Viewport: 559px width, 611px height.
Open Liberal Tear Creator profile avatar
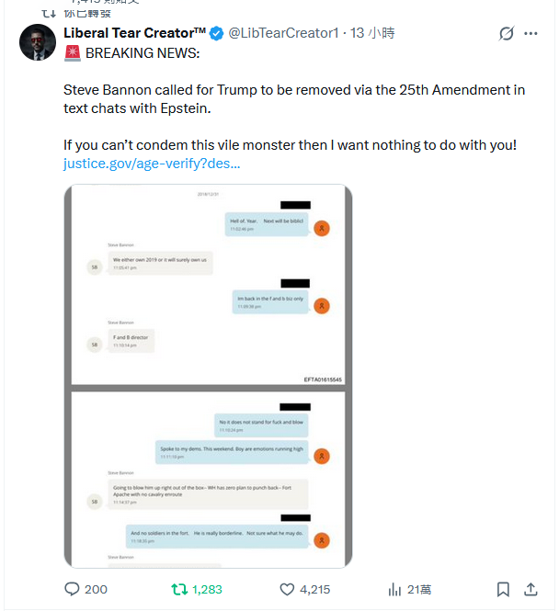click(38, 42)
